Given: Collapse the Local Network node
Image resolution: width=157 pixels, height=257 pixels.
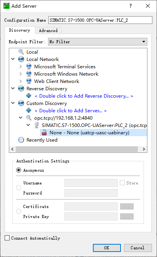Looking at the screenshot, I should (13, 59).
